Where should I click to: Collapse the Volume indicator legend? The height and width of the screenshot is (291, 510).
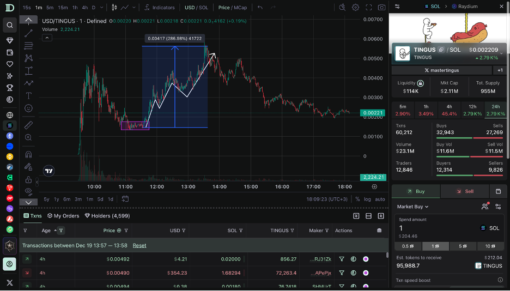pos(47,38)
